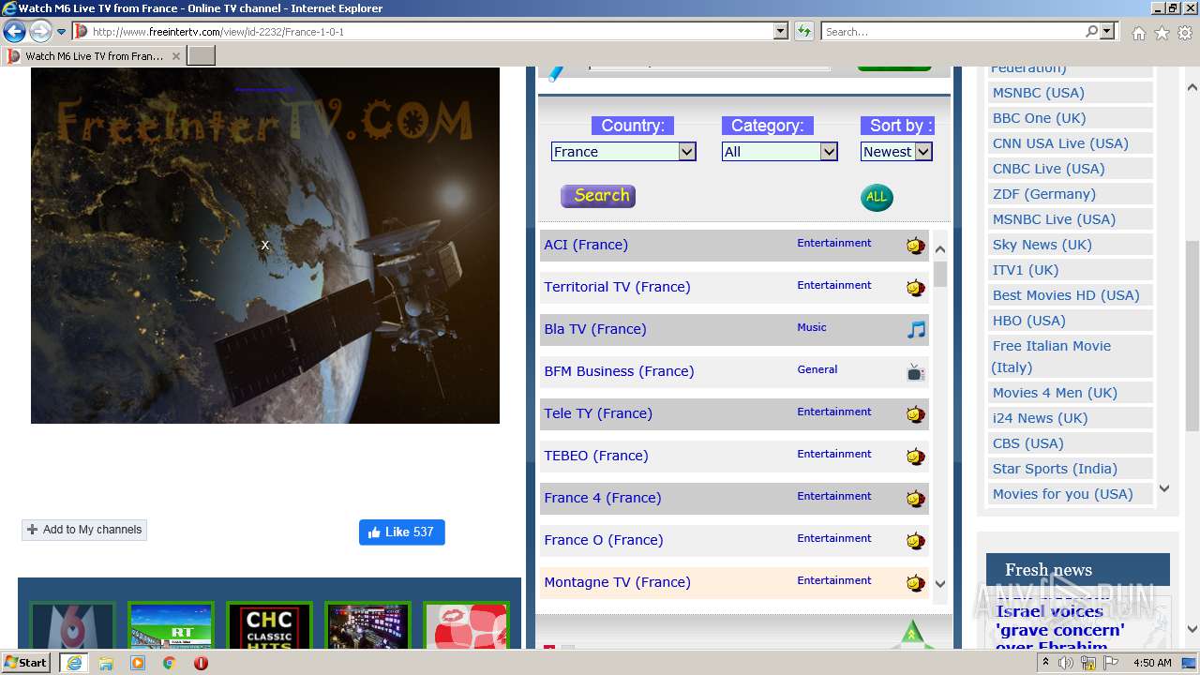Click the entertainment icon in ACI (France) row
This screenshot has height=675, width=1200.
915,246
